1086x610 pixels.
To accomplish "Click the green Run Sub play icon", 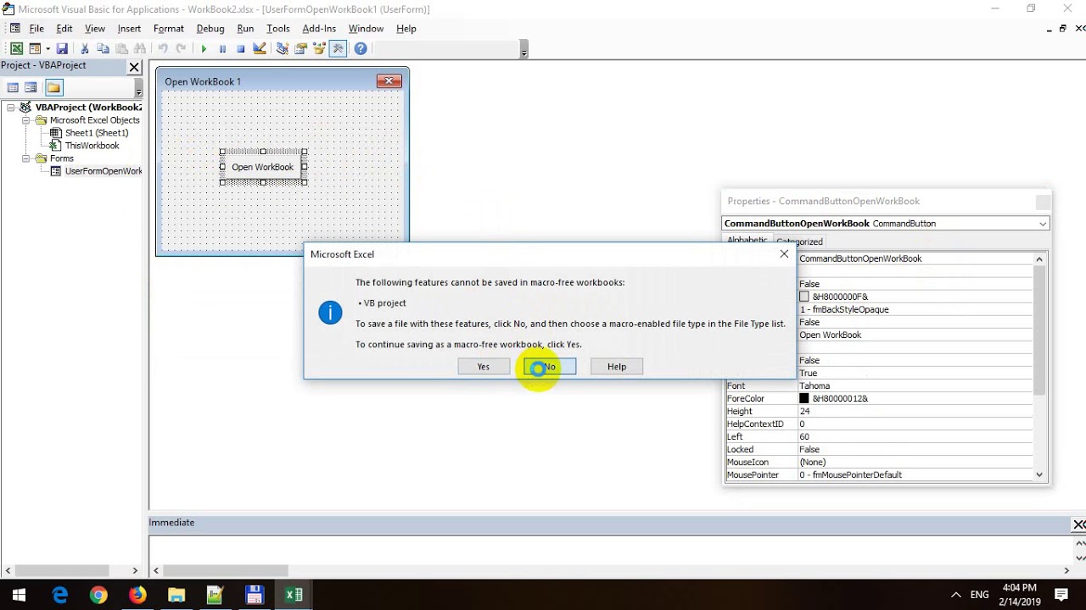I will pyautogui.click(x=204, y=49).
